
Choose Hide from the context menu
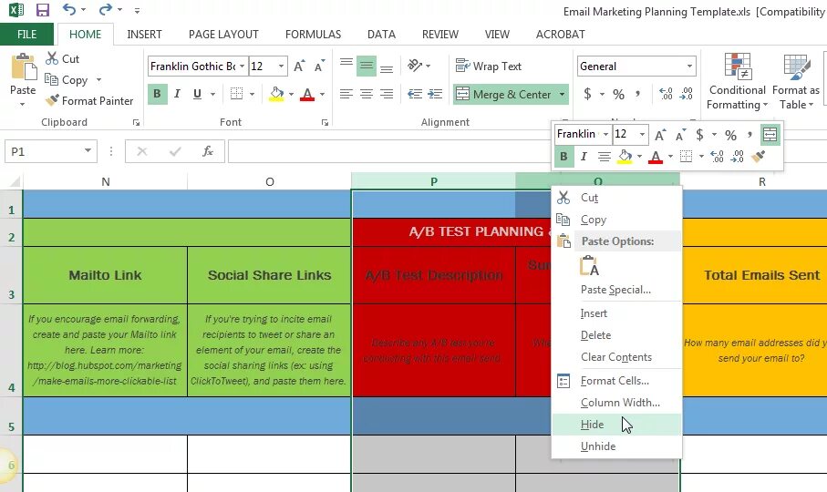616,425
